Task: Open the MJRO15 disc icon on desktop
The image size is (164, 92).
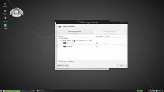Action: pos(5,4)
